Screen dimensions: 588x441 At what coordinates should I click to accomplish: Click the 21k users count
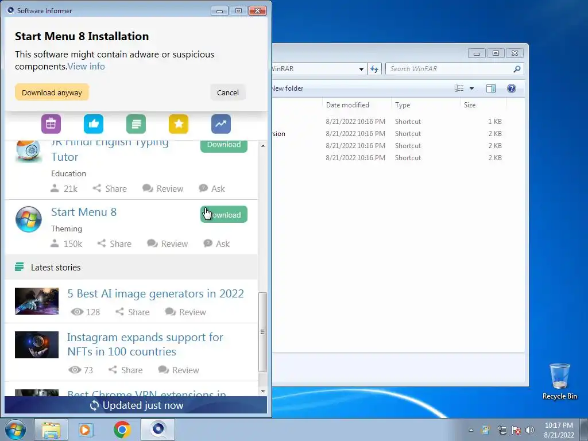point(64,188)
